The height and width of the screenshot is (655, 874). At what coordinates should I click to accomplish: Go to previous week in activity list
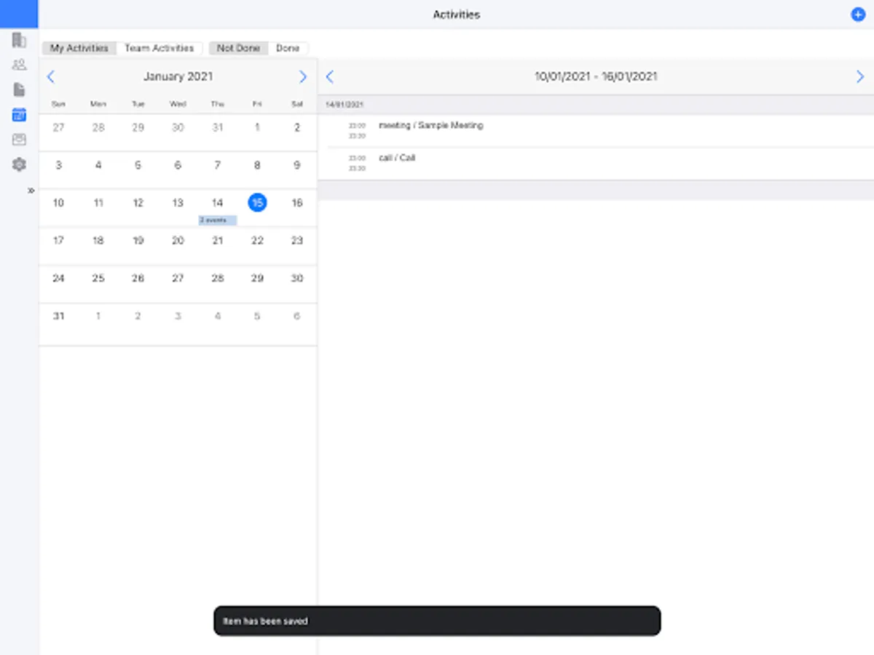pyautogui.click(x=329, y=76)
